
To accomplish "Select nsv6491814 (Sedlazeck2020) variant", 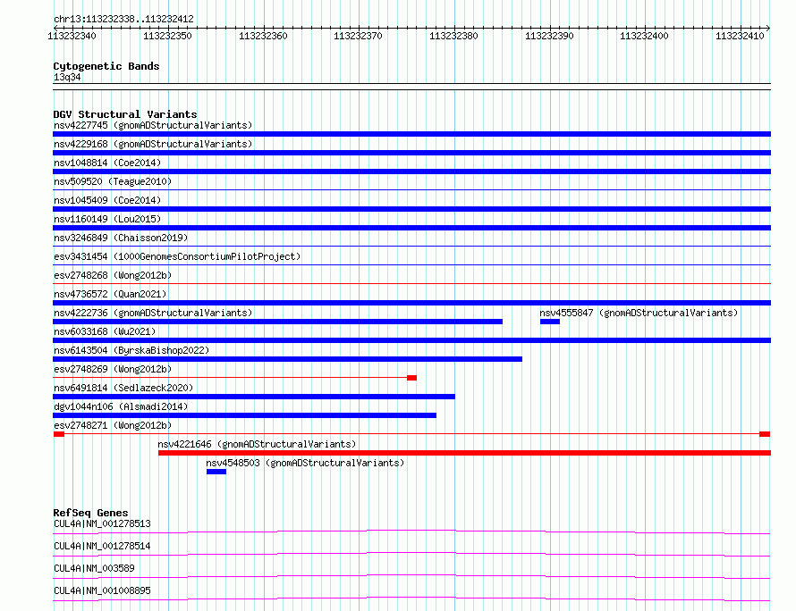I will click(x=123, y=388).
